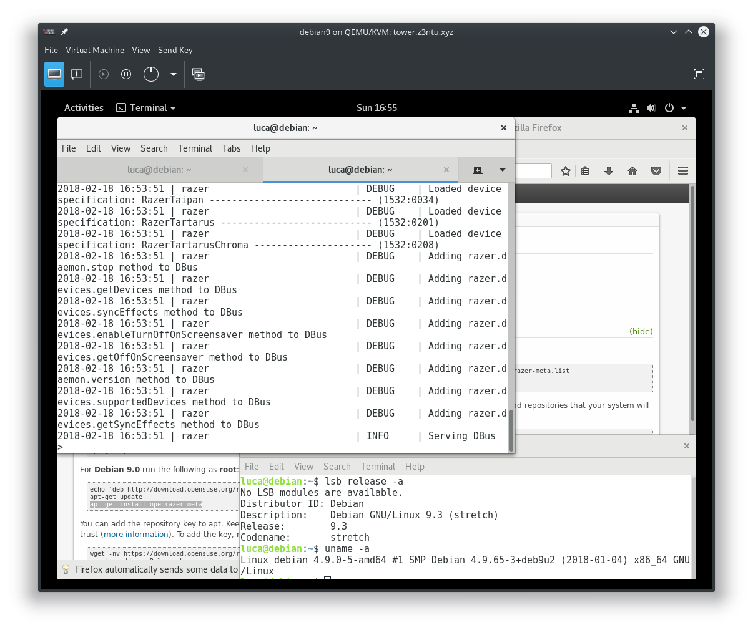This screenshot has height=630, width=753.
Task: Go to Firefox home page
Action: 632,170
